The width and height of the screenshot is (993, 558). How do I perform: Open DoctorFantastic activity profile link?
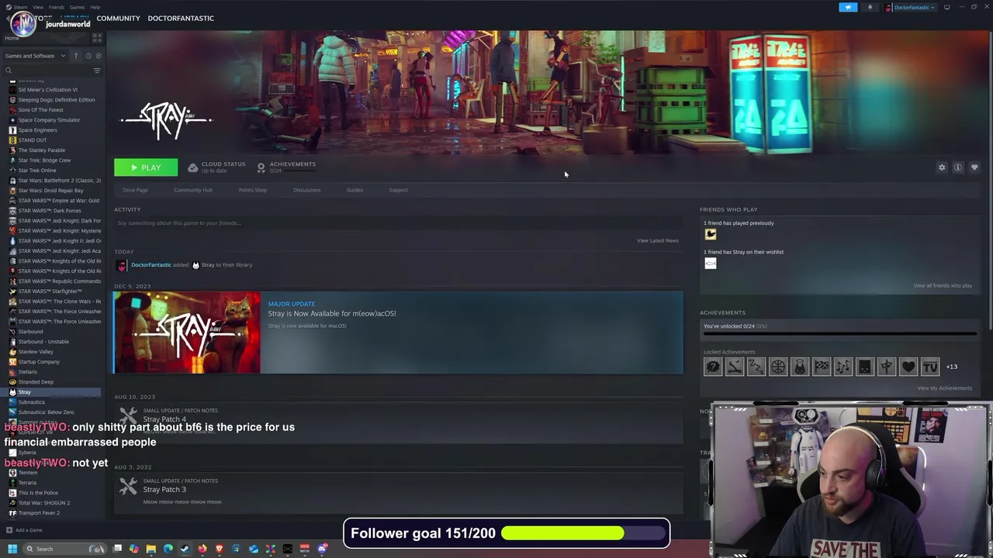[151, 265]
